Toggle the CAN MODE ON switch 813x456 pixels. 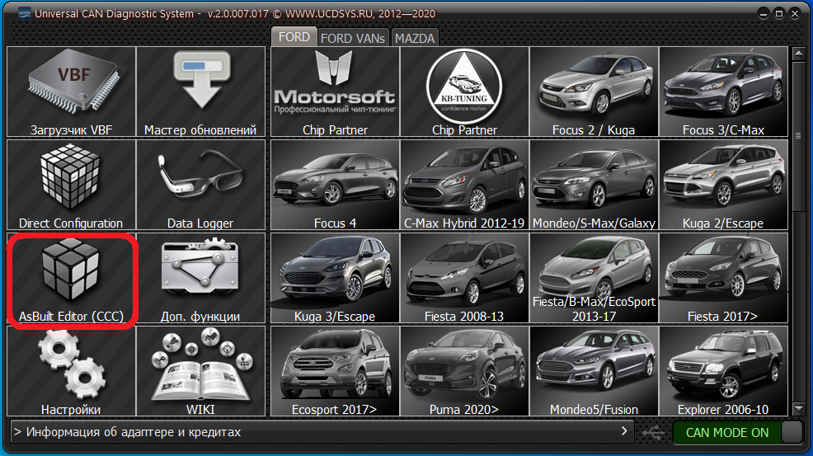coord(737,432)
